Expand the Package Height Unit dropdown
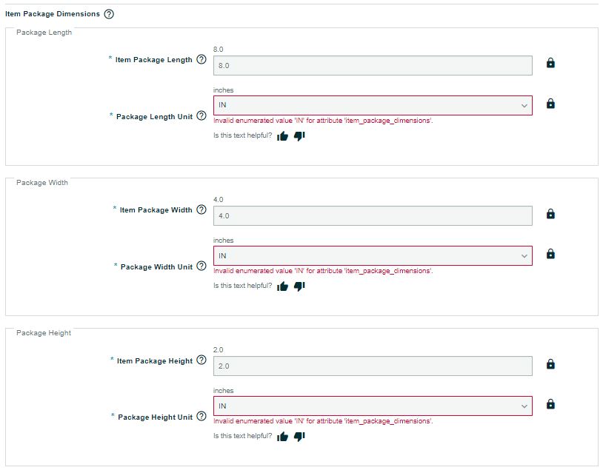The height and width of the screenshot is (470, 603). click(x=523, y=405)
